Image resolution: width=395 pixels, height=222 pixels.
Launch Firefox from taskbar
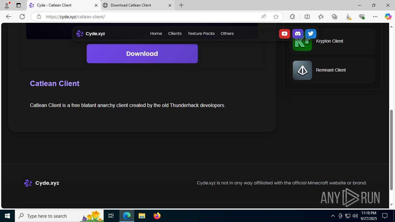pos(157,216)
